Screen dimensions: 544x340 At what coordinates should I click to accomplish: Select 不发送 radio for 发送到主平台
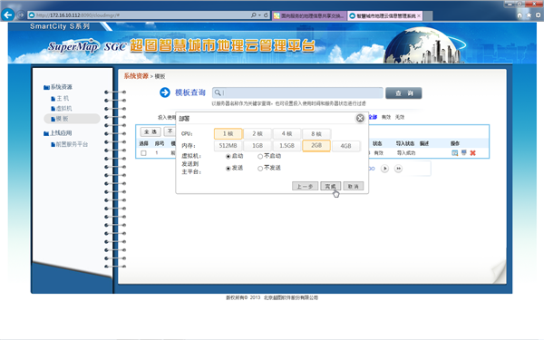[x=260, y=169]
